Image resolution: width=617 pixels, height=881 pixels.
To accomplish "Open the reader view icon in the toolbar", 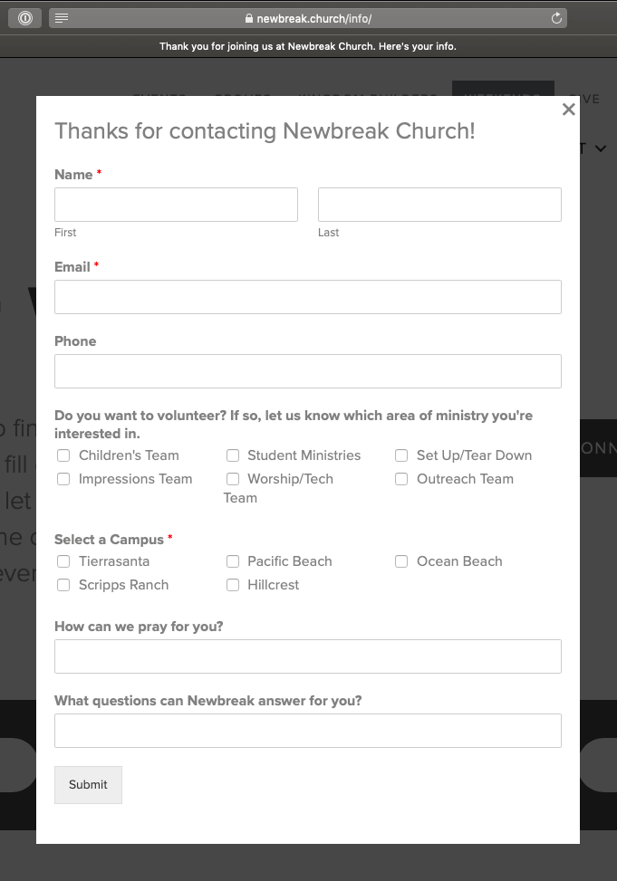I will tap(61, 17).
